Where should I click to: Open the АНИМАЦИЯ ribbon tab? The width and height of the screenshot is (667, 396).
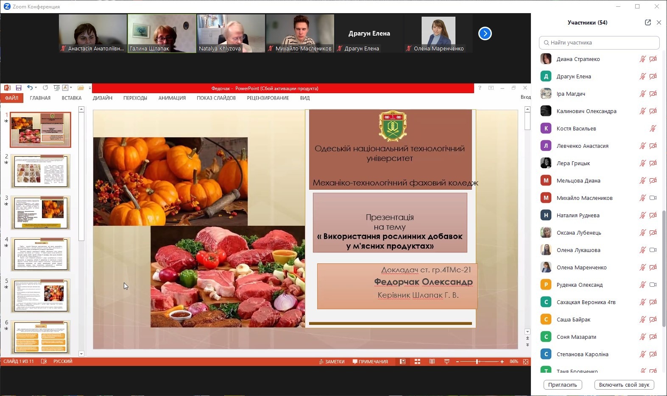[172, 98]
